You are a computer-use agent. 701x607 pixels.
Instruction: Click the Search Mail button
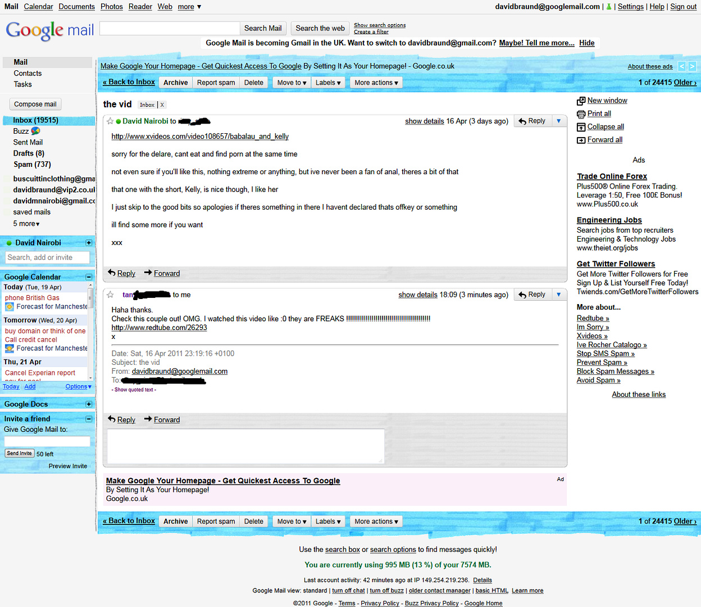tap(263, 28)
